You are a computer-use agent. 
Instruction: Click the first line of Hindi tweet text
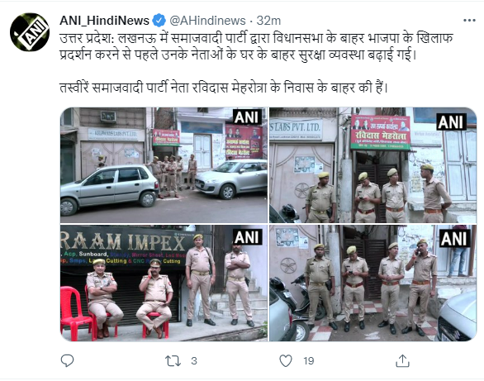(257, 38)
